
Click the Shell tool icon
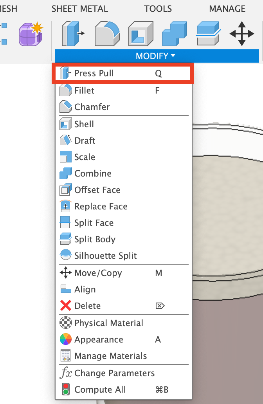point(140,34)
